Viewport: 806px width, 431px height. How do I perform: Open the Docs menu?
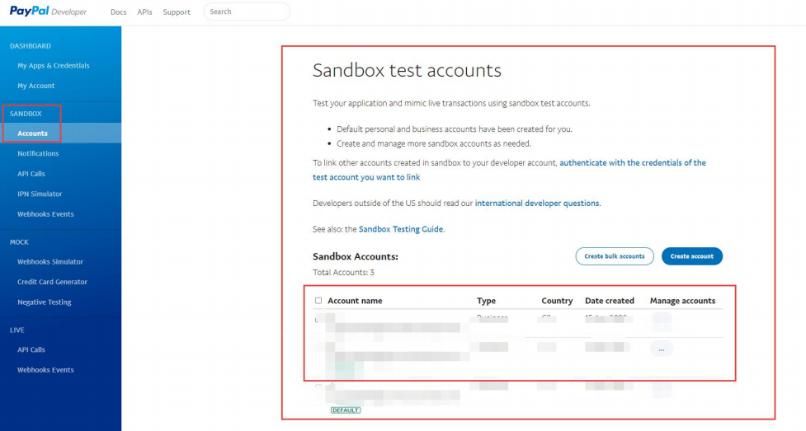coord(118,12)
